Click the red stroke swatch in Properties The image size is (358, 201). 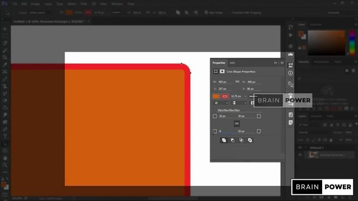(x=225, y=96)
